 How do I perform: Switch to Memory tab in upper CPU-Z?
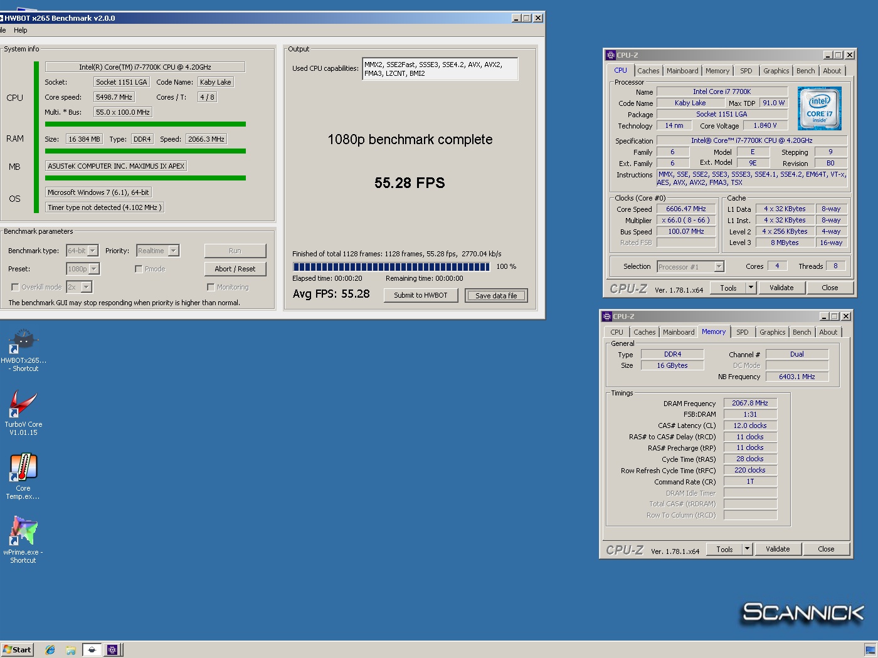717,71
